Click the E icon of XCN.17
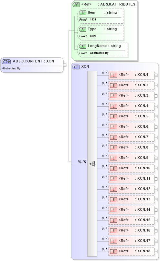 point(113,241)
